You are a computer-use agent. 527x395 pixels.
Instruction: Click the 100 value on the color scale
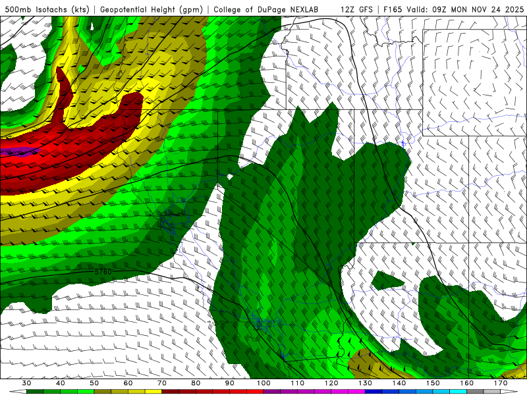[x=263, y=383]
